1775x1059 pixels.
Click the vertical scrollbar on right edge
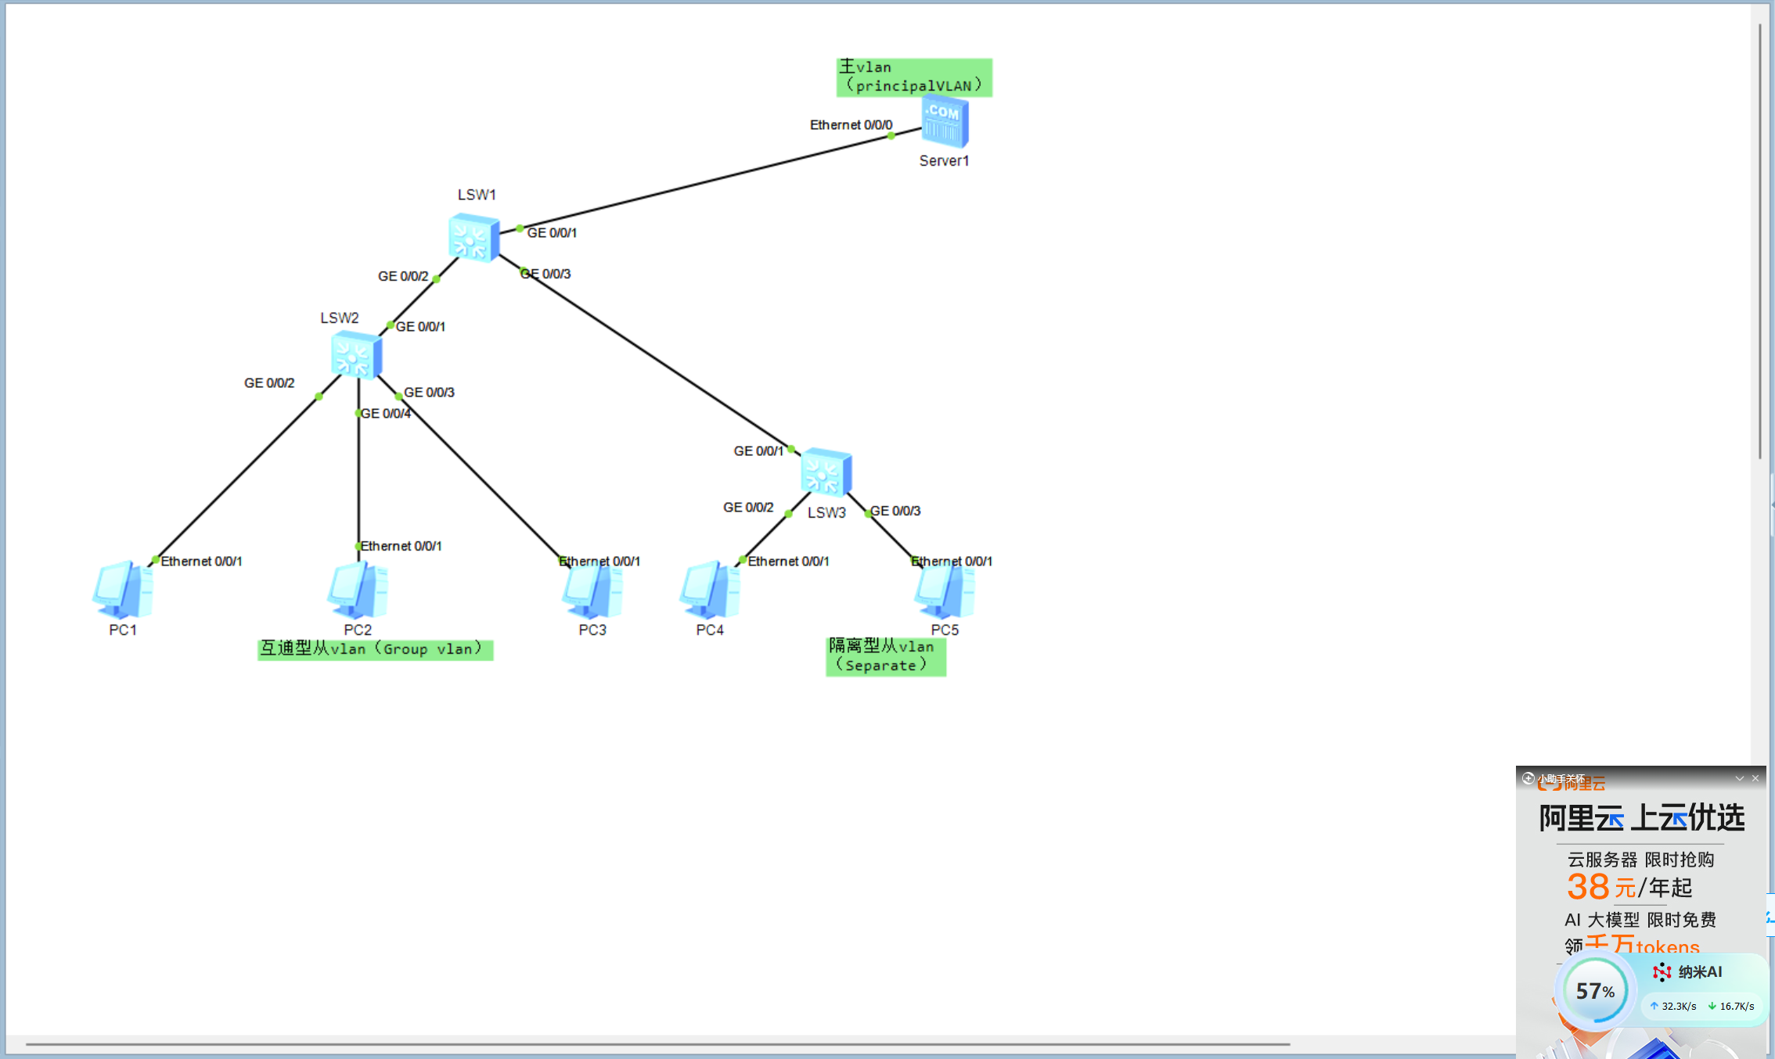click(x=1760, y=241)
